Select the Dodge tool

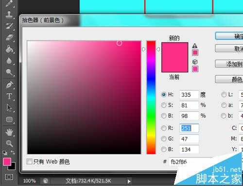[9, 72]
